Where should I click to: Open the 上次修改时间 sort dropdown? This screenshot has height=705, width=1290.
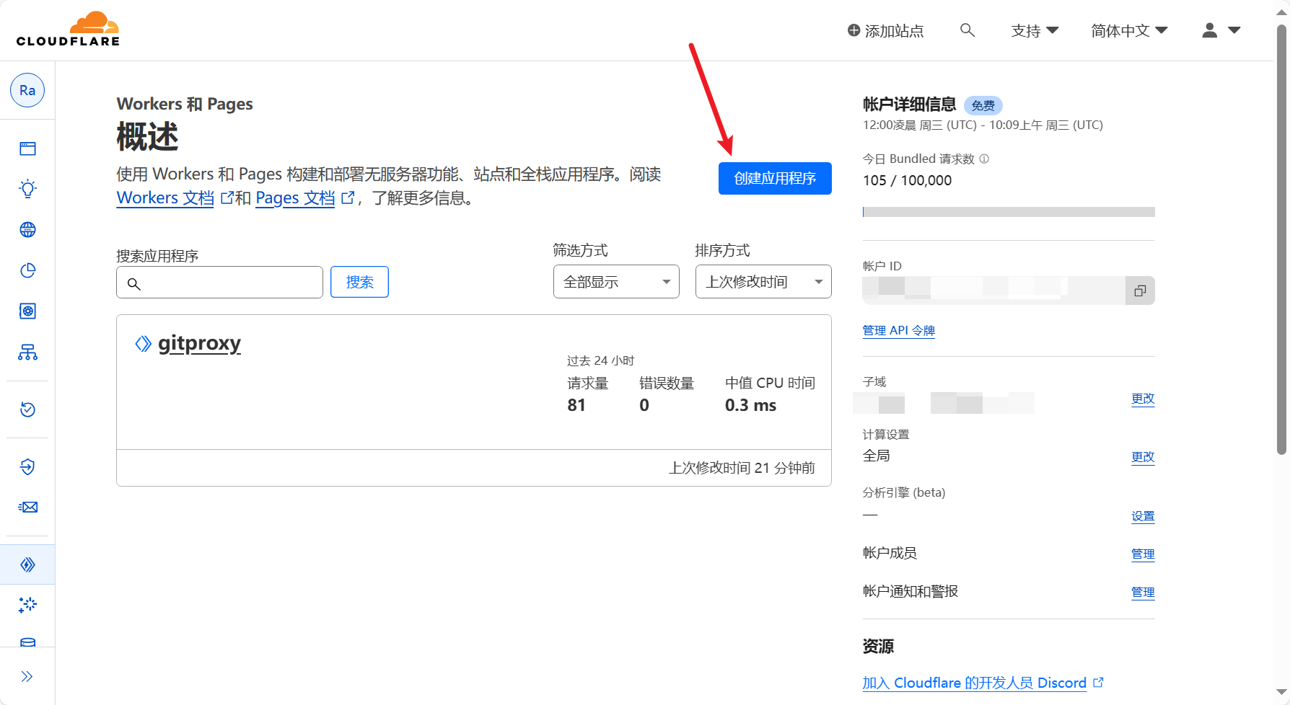coord(763,282)
